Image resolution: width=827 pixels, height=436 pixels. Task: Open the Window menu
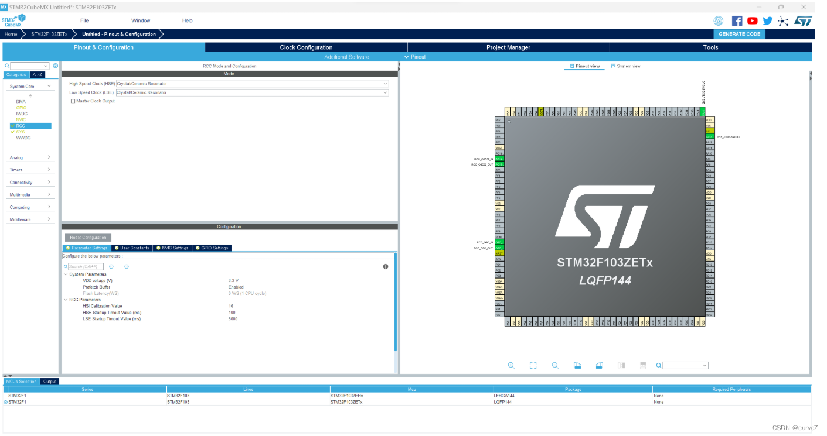pyautogui.click(x=141, y=20)
